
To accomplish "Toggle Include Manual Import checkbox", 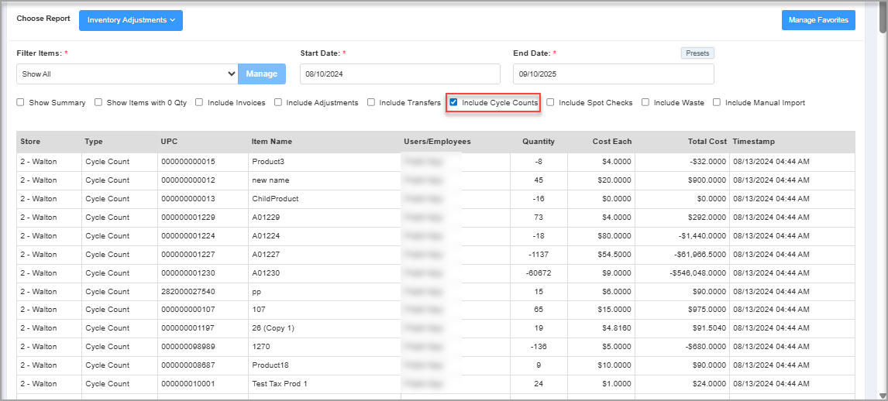I will click(x=717, y=102).
